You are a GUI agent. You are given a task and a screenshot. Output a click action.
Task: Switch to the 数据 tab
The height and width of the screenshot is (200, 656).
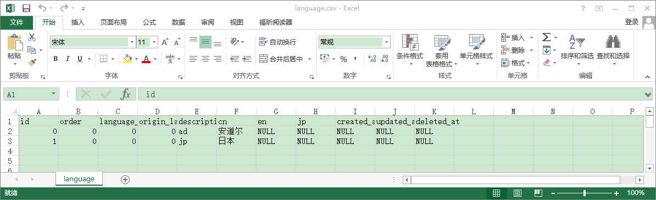[179, 22]
